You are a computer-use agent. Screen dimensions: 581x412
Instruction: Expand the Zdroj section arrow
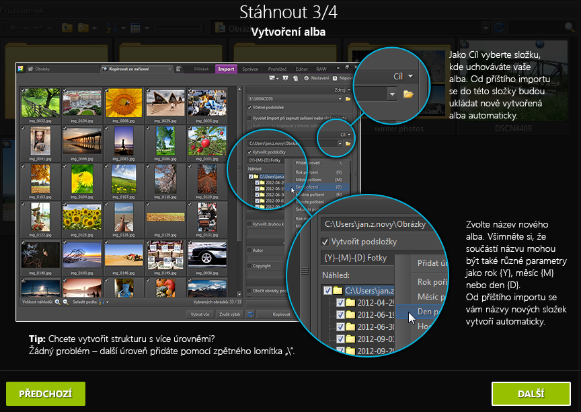[349, 90]
